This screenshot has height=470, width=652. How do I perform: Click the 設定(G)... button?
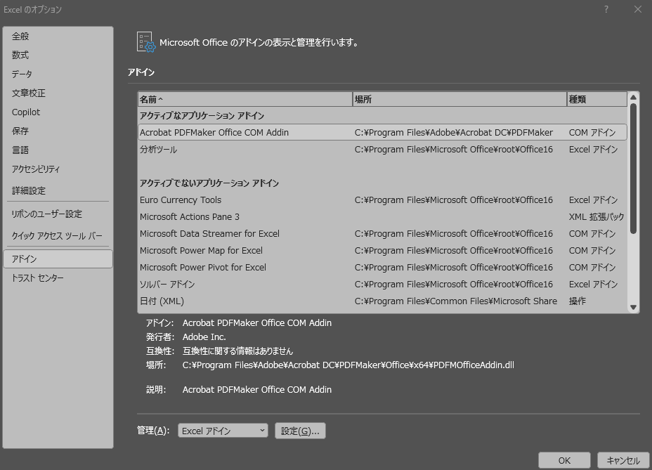tap(300, 431)
